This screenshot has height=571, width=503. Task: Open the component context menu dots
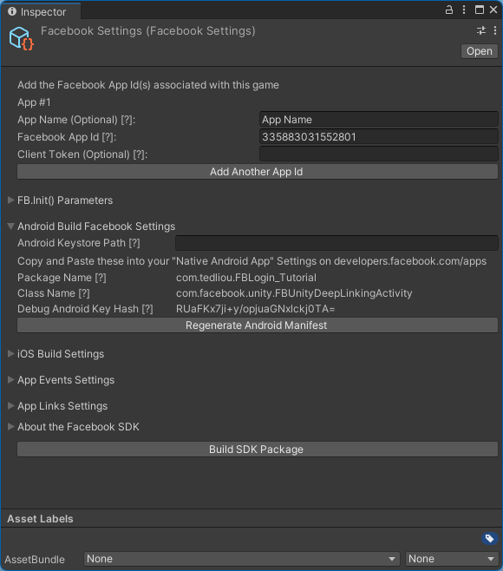tap(495, 30)
